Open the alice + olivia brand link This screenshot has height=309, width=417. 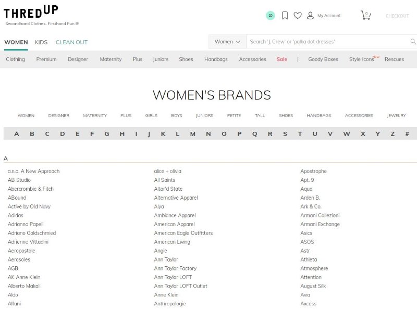(167, 171)
